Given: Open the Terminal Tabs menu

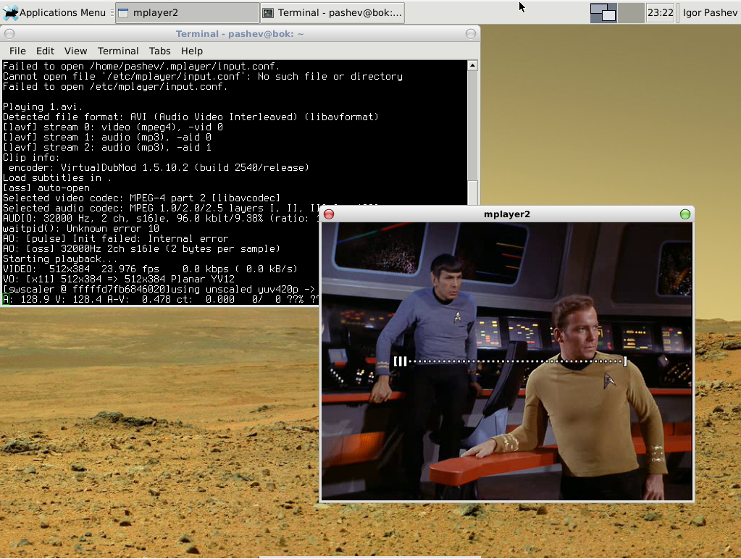Looking at the screenshot, I should 160,51.
